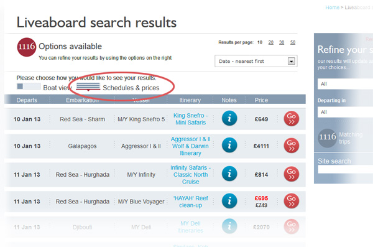Click the 1116 options available badge

coord(27,47)
